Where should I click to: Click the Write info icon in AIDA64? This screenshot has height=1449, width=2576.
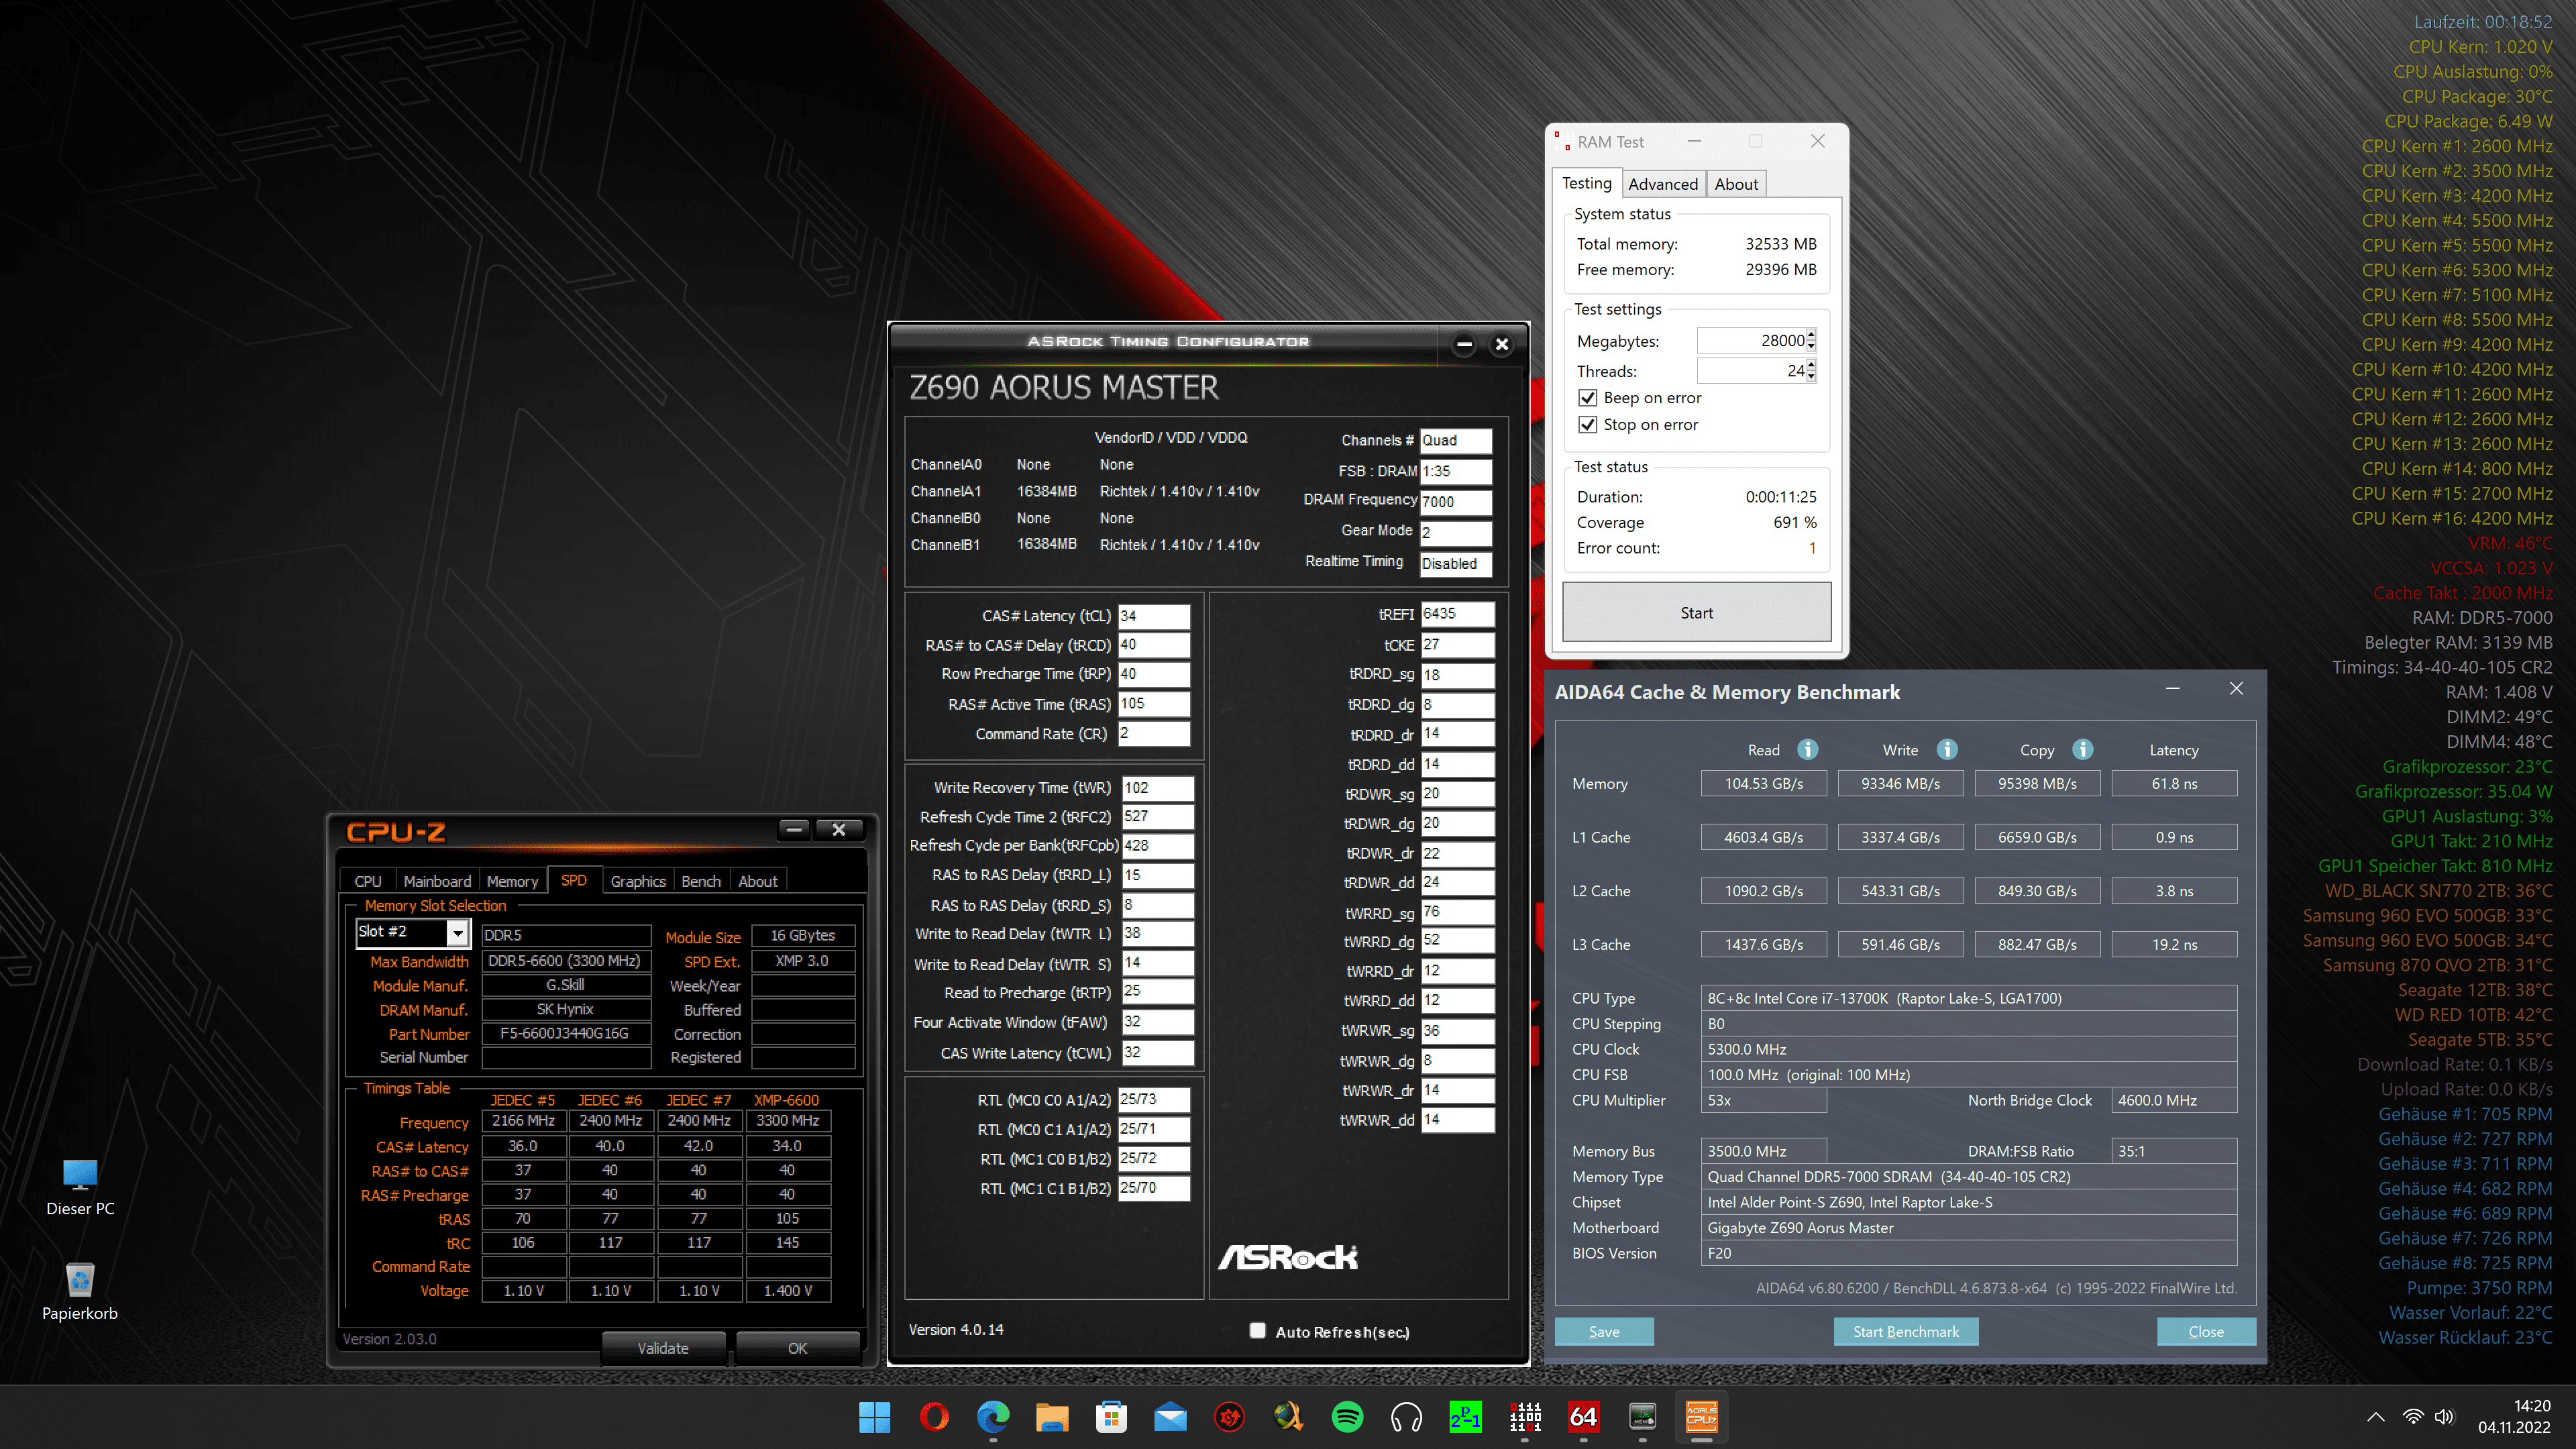click(1946, 749)
